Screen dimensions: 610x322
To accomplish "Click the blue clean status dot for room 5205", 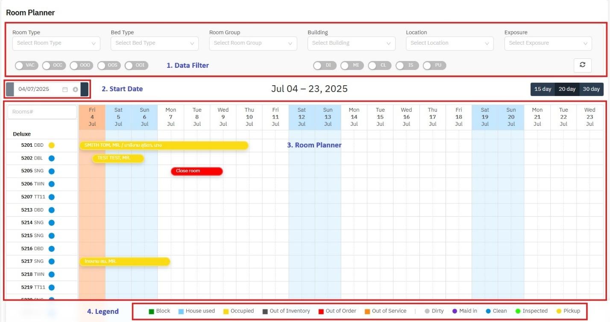I will click(52, 171).
